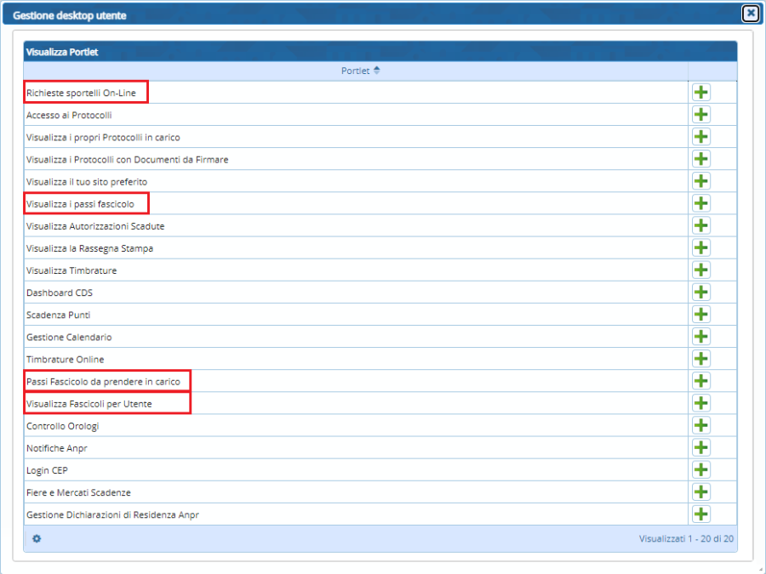Add the Controllo Orologi portlet

(700, 425)
